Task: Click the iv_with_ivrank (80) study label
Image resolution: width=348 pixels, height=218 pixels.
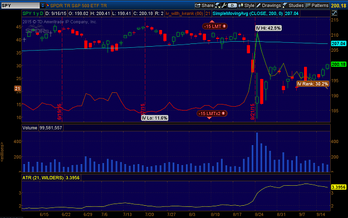Action: click(184, 13)
